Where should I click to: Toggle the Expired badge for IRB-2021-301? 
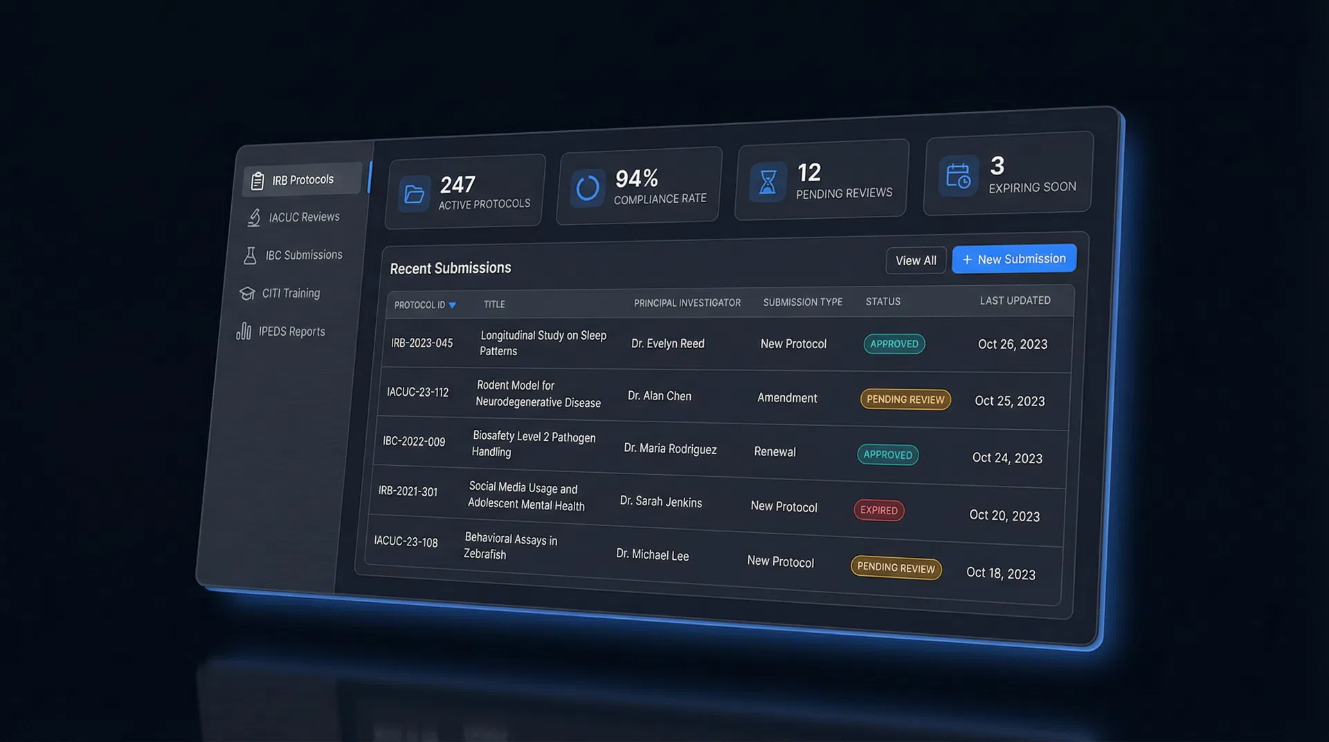coord(878,510)
